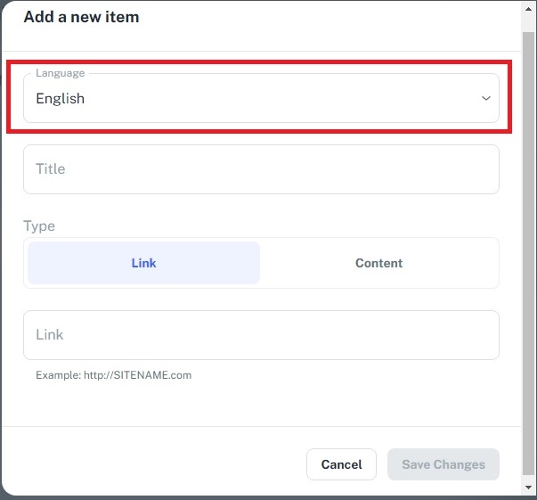Image resolution: width=537 pixels, height=500 pixels.
Task: Click the 'Type' section label
Action: [x=39, y=226]
